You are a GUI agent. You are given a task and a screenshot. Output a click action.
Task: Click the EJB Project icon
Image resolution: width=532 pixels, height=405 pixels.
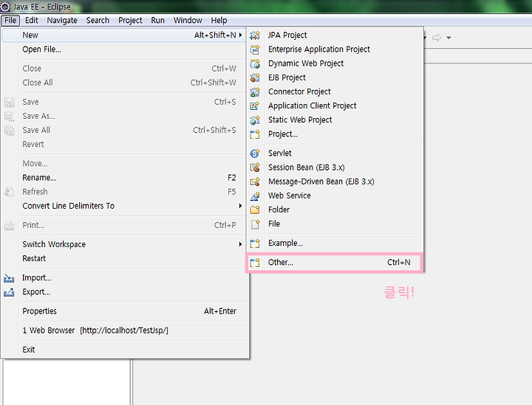tap(255, 77)
